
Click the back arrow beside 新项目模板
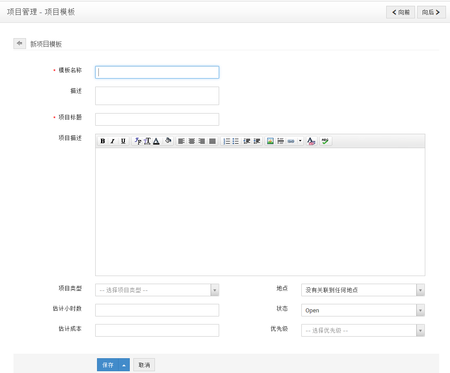click(x=20, y=44)
